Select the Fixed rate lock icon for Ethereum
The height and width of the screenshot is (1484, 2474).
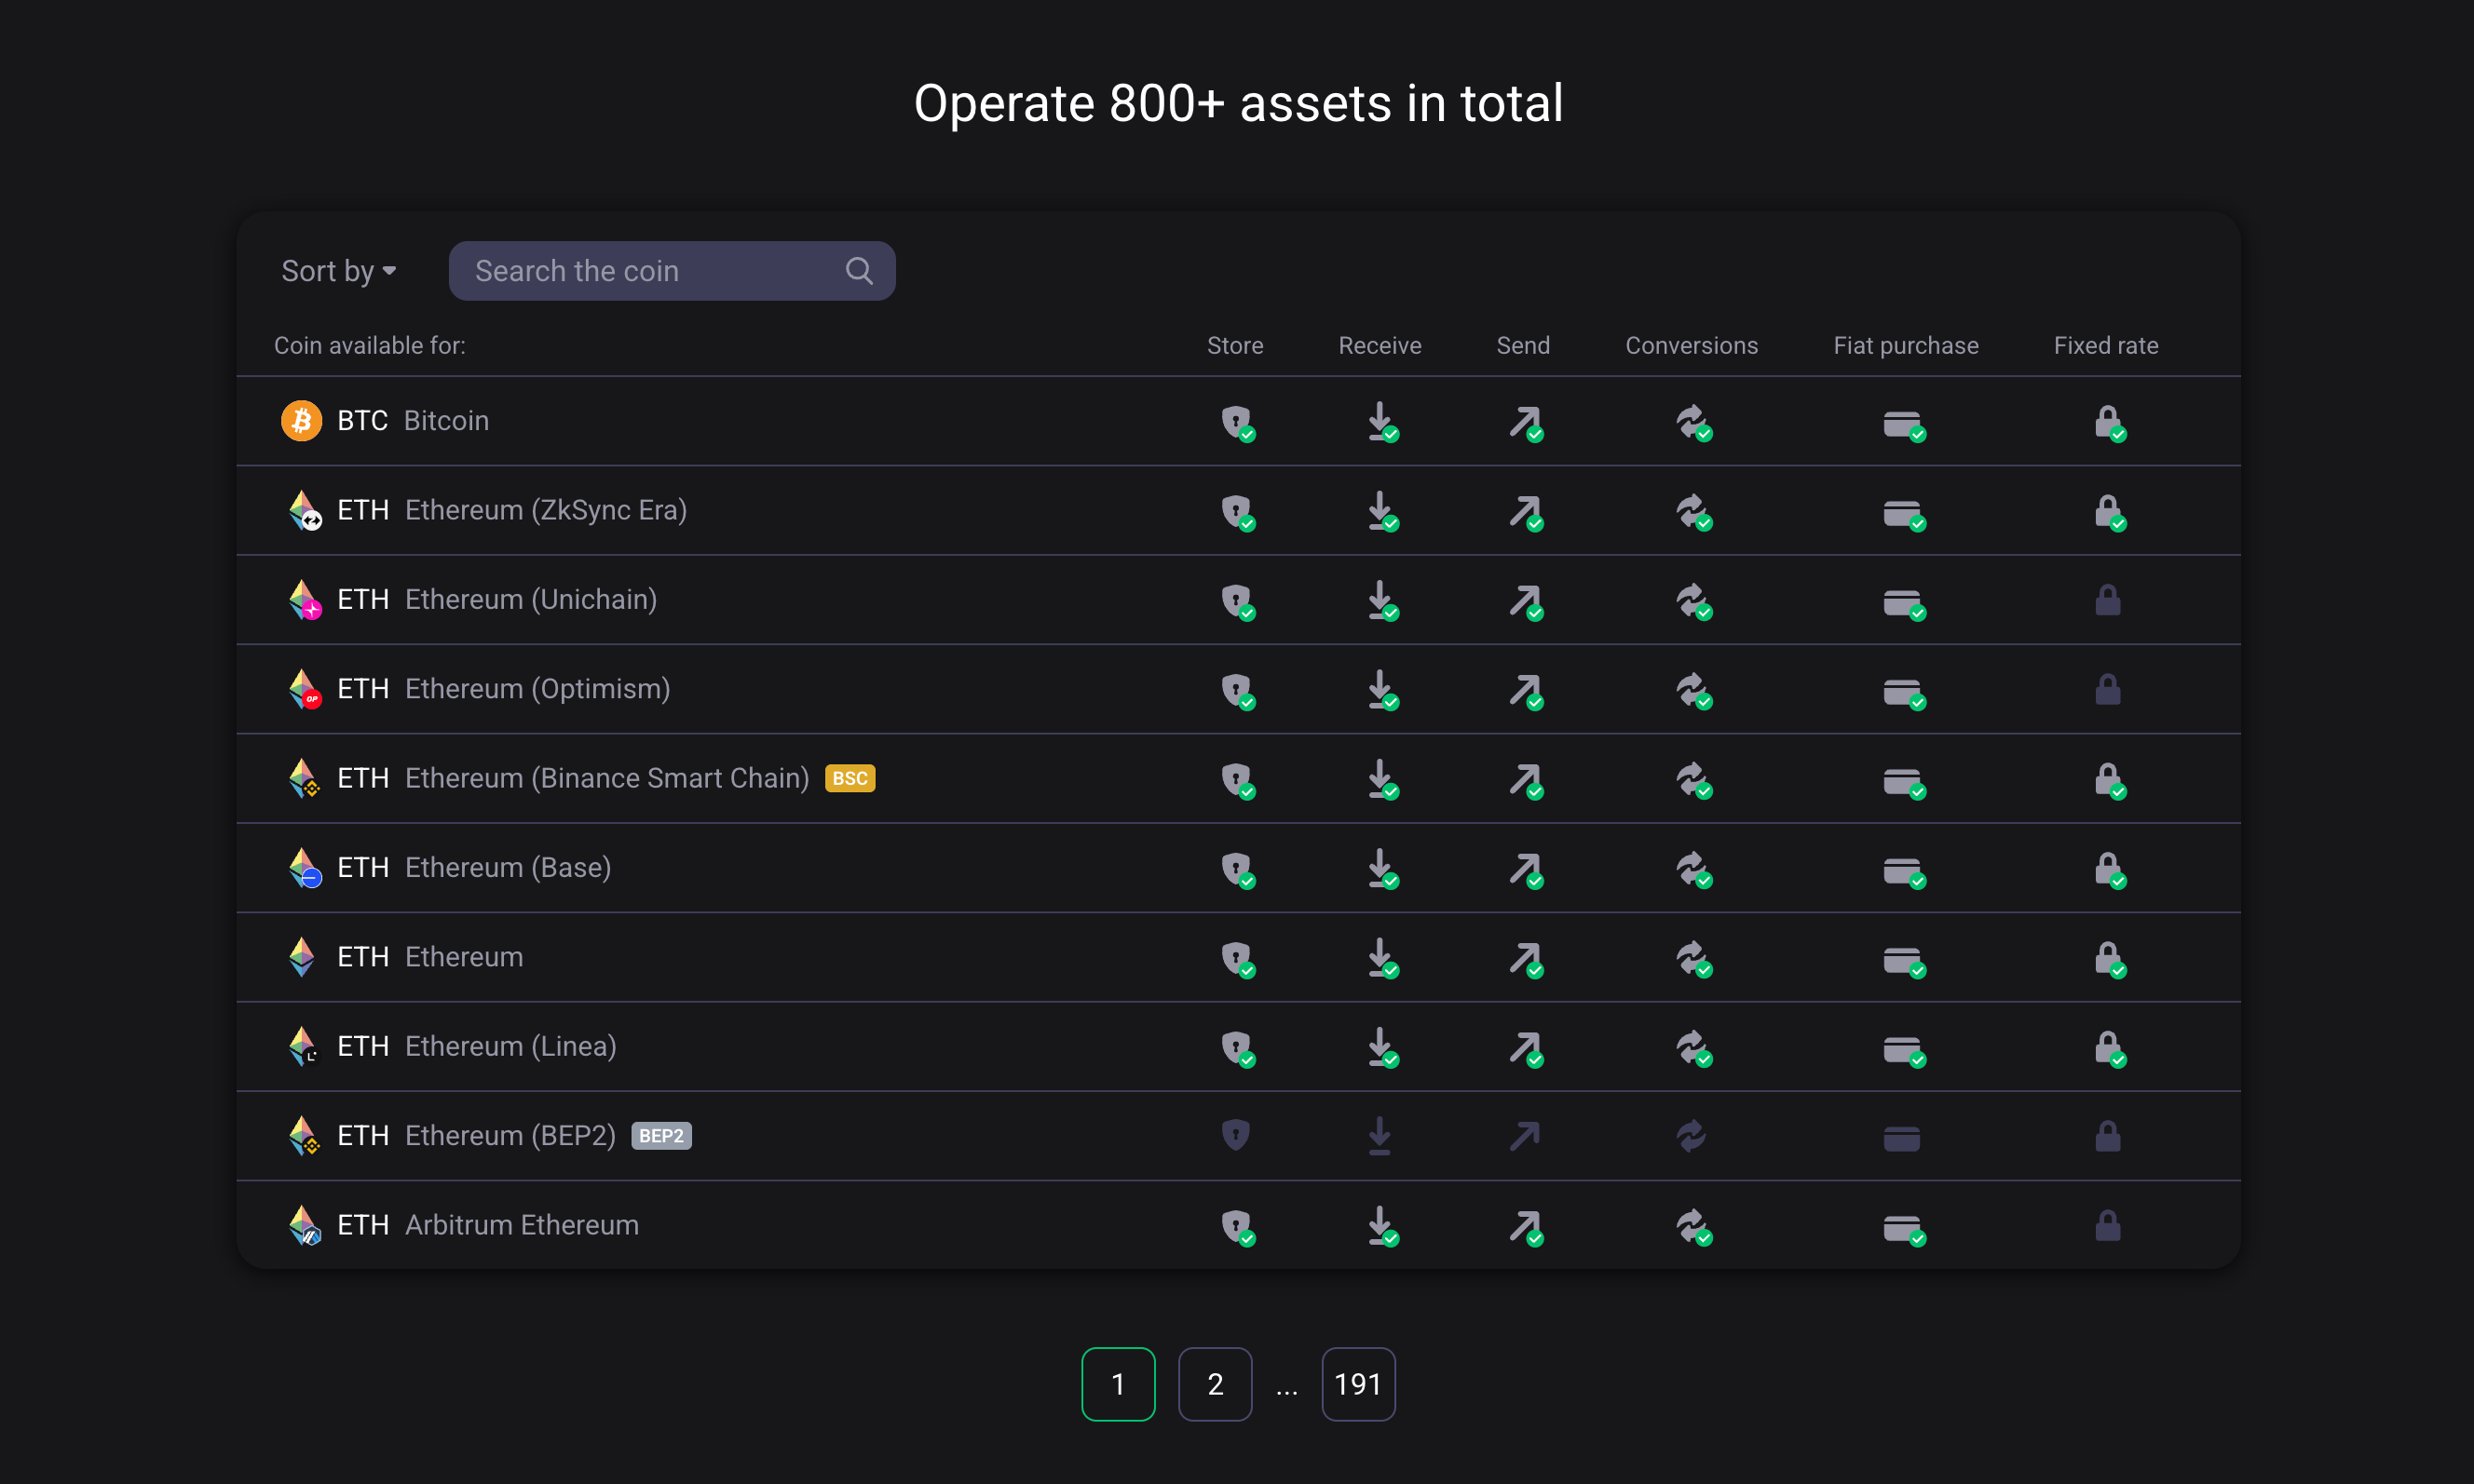[x=2109, y=959]
